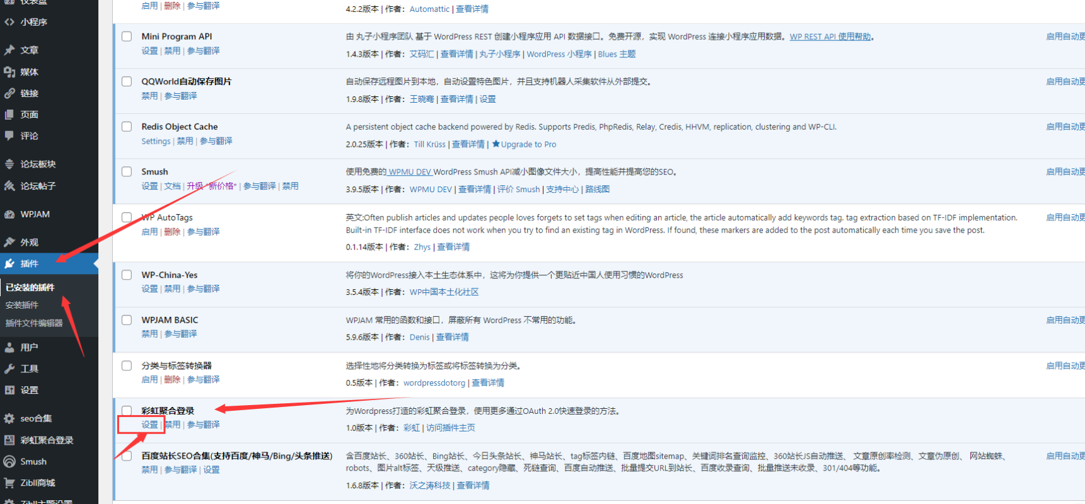Tick the checkbox for Mini Program API
Image resolution: width=1085 pixels, height=504 pixels.
pyautogui.click(x=127, y=37)
